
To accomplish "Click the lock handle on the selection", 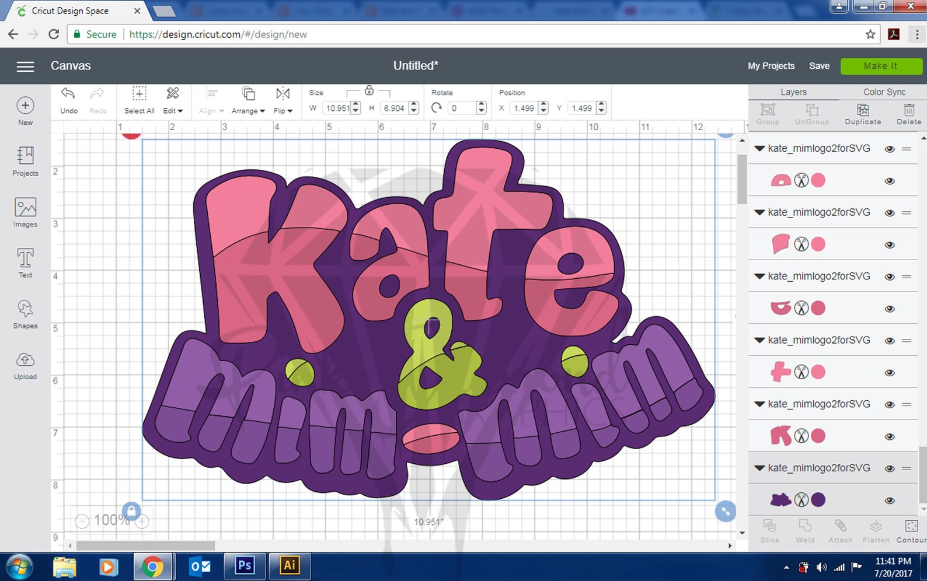I will pyautogui.click(x=131, y=512).
